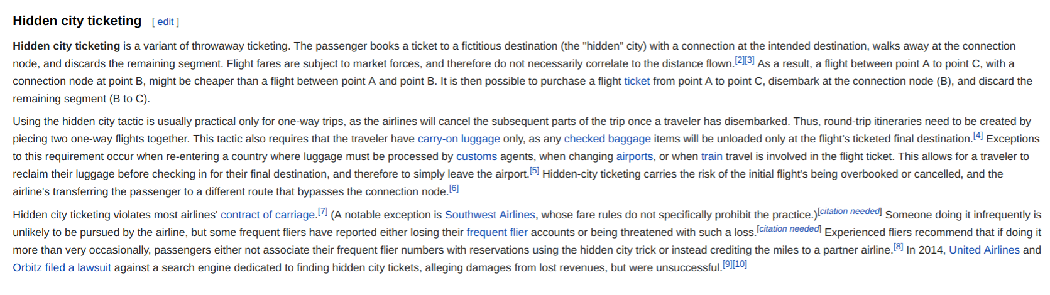Open the 'train' link
The width and height of the screenshot is (1050, 295).
click(711, 156)
